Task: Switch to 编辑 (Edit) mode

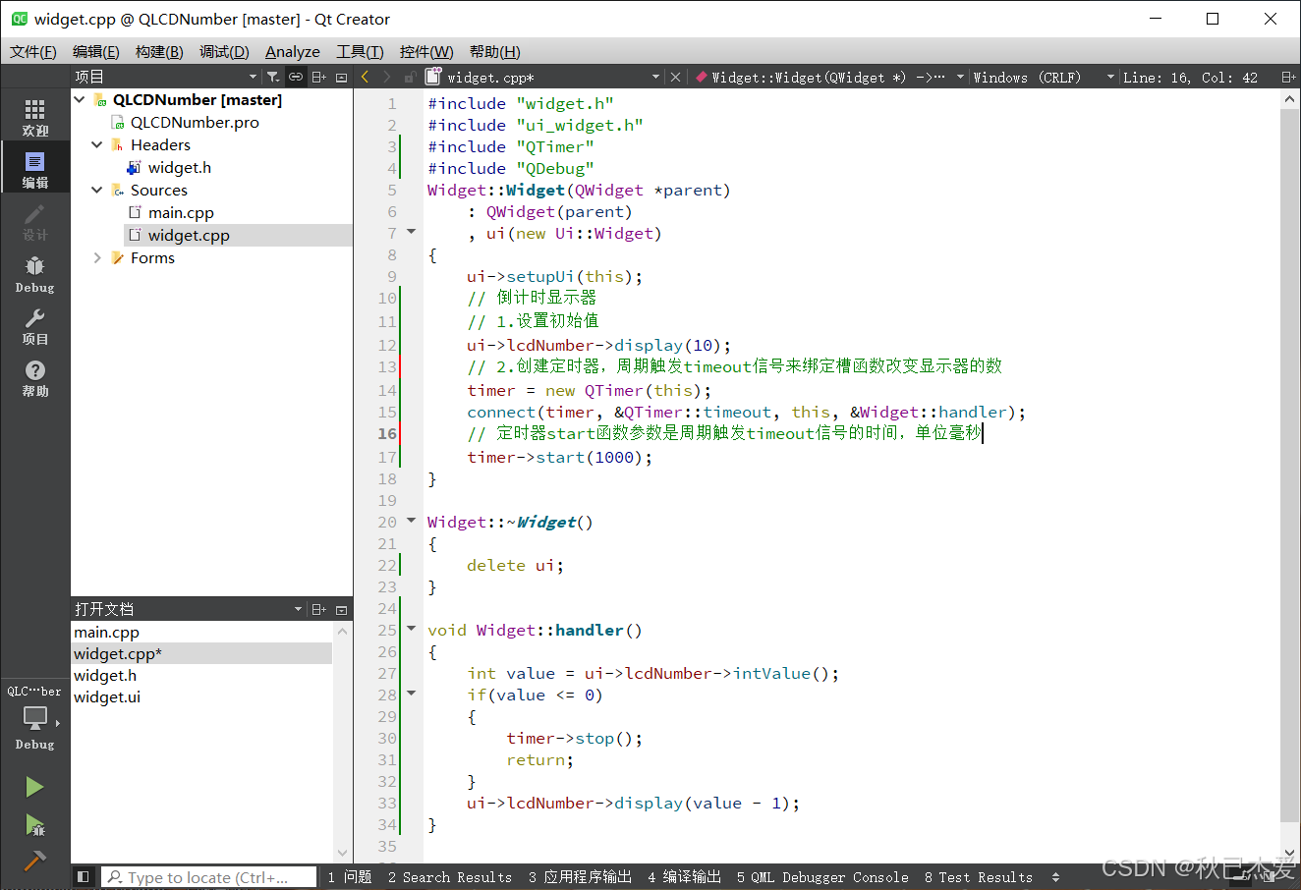Action: 34,169
